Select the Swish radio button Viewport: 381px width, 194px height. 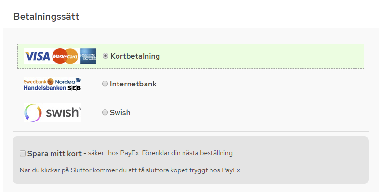pos(105,113)
